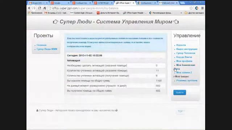Open the Мои заявки Z link

(x=184, y=73)
